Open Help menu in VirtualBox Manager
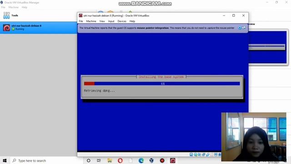The height and width of the screenshot is (164, 291). pos(24,7)
